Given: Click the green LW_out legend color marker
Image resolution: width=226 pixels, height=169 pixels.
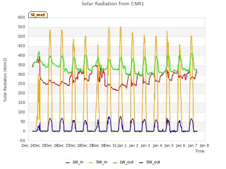Looking at the screenshot, I should (115, 163).
